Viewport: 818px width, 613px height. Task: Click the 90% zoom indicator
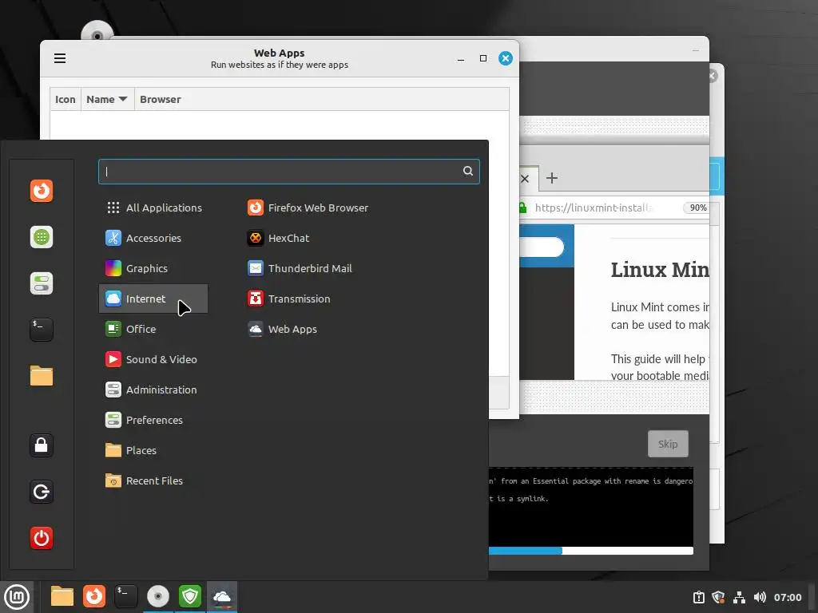pyautogui.click(x=697, y=208)
